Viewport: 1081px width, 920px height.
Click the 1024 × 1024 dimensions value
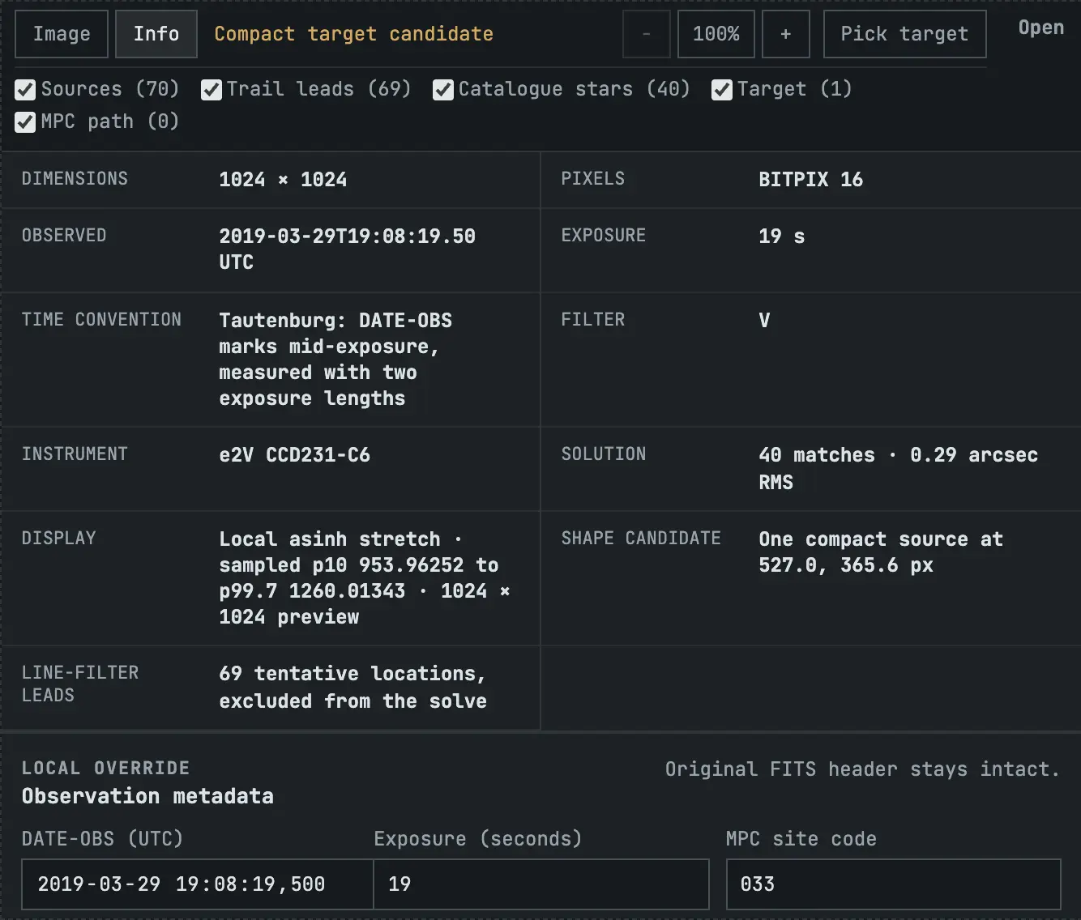pos(283,180)
